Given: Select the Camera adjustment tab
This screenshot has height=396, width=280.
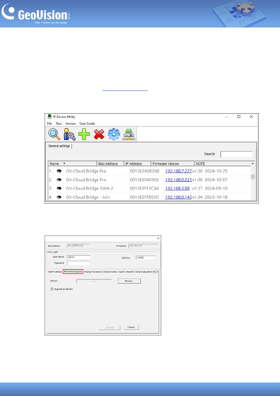Looking at the screenshot, I should [x=143, y=272].
